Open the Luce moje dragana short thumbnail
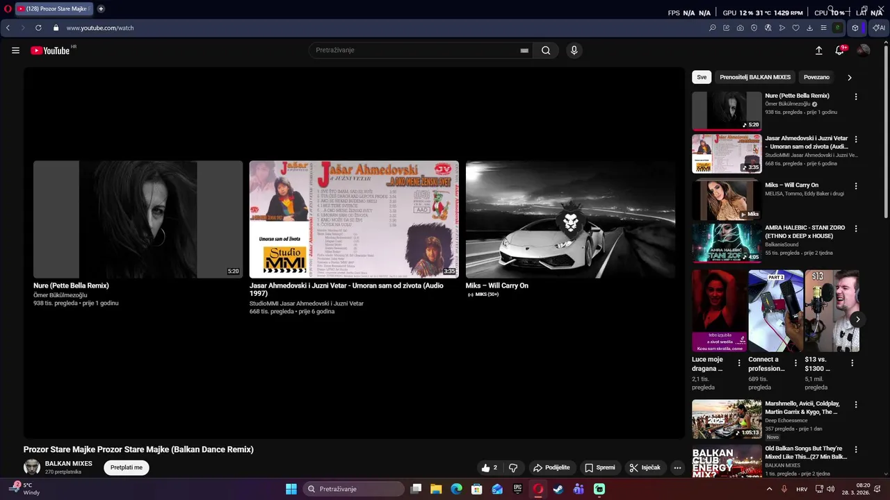 point(720,311)
